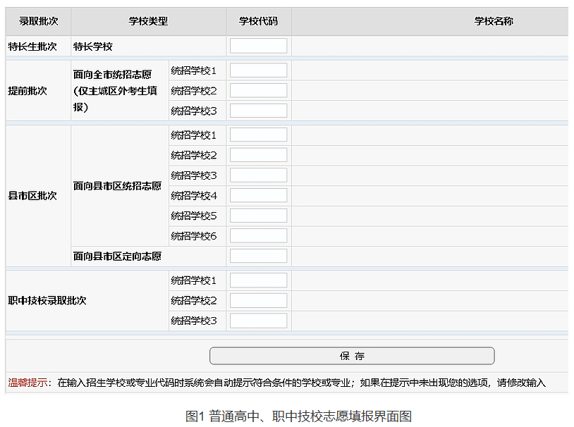Image resolution: width=574 pixels, height=427 pixels.
Task: Click 县市区批次 统招学校4 code field
Action: (258, 195)
